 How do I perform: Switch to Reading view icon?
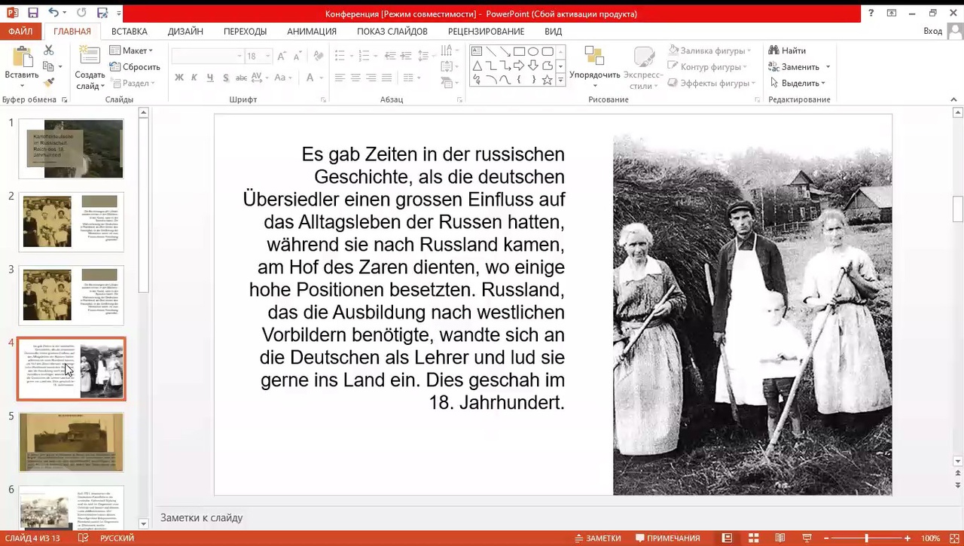tap(780, 538)
